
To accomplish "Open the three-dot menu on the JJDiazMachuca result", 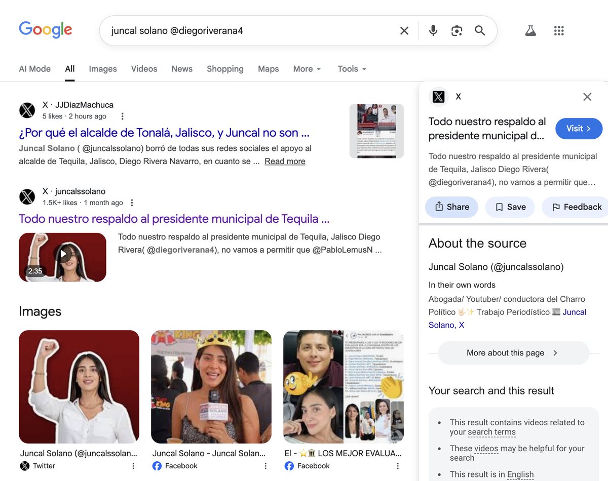I will tap(122, 116).
